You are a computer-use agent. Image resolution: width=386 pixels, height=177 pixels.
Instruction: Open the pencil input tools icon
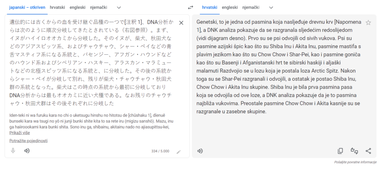(179, 152)
